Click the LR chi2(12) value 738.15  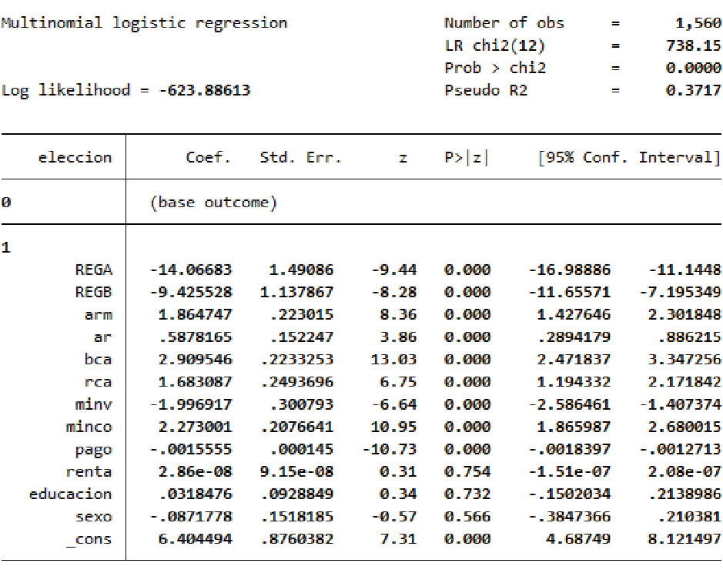coord(693,45)
